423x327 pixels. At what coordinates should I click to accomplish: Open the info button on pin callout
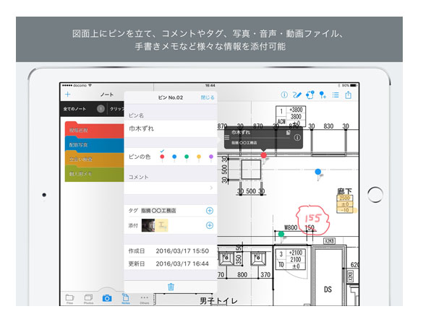(297, 138)
